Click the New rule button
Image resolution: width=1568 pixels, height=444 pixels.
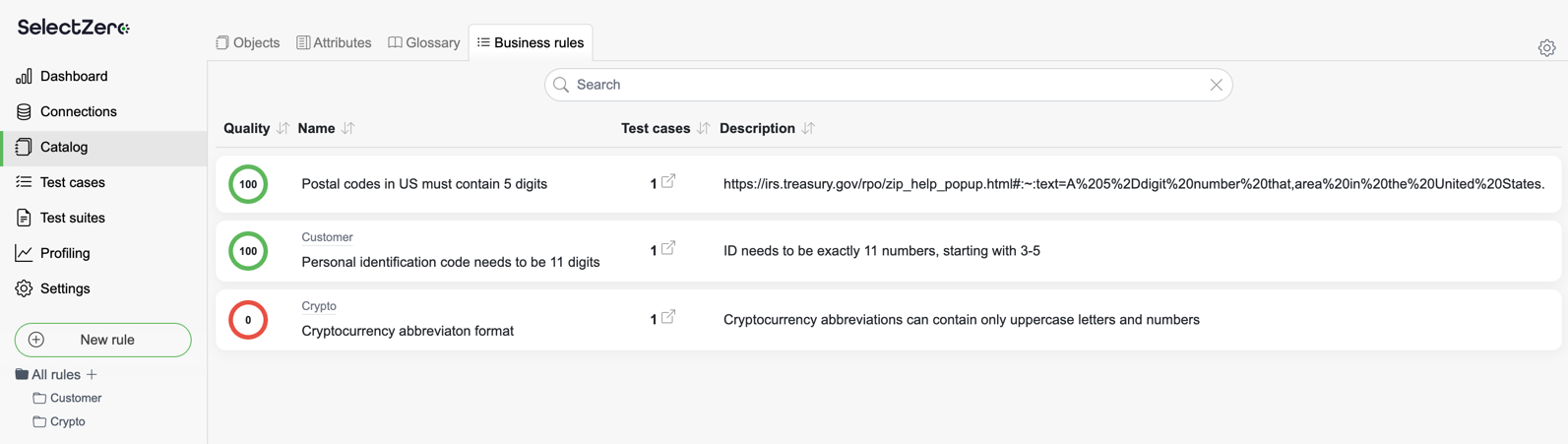click(x=103, y=340)
